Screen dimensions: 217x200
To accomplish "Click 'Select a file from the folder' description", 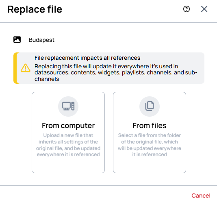I will pyautogui.click(x=150, y=145).
